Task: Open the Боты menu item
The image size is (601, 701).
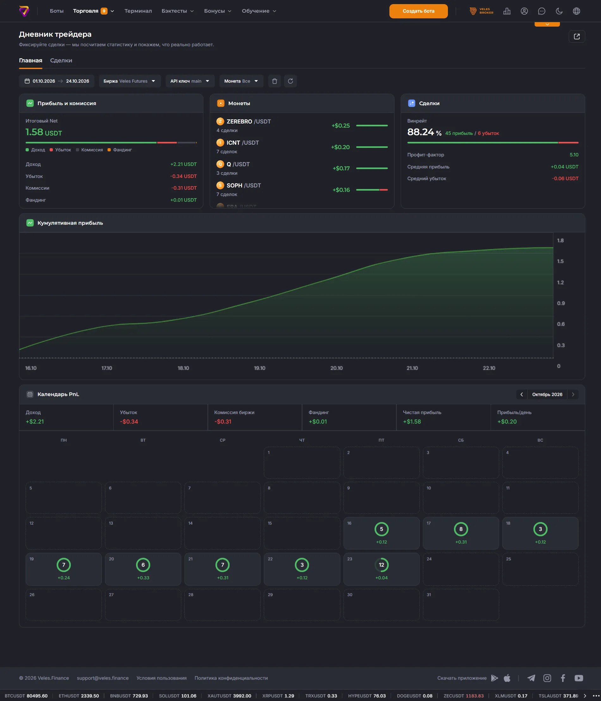Action: pos(57,11)
